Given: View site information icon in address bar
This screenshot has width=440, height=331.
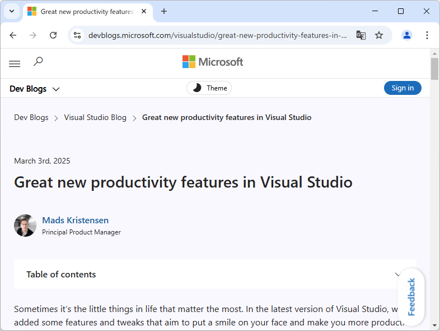Looking at the screenshot, I should click(77, 35).
